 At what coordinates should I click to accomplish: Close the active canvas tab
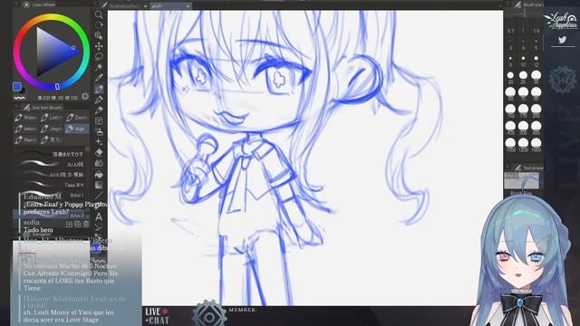[188, 6]
